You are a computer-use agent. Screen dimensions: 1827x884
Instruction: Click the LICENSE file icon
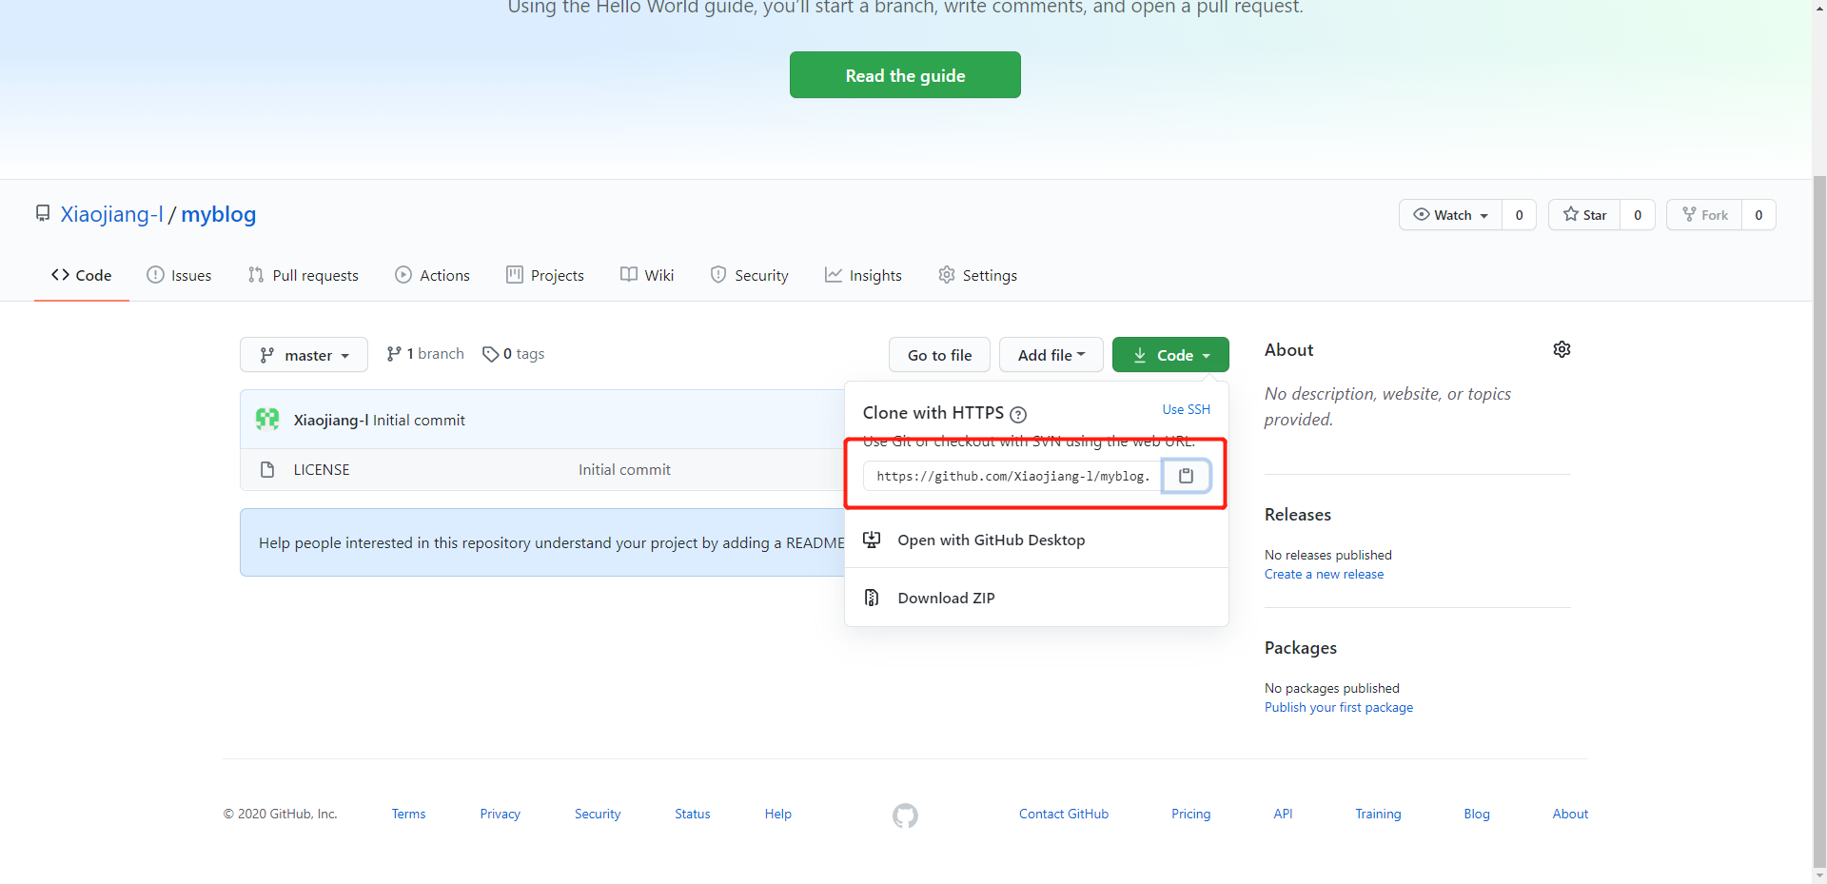coord(267,470)
